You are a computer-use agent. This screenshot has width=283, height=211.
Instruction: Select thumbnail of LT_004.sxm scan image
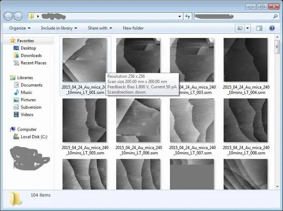246,60
